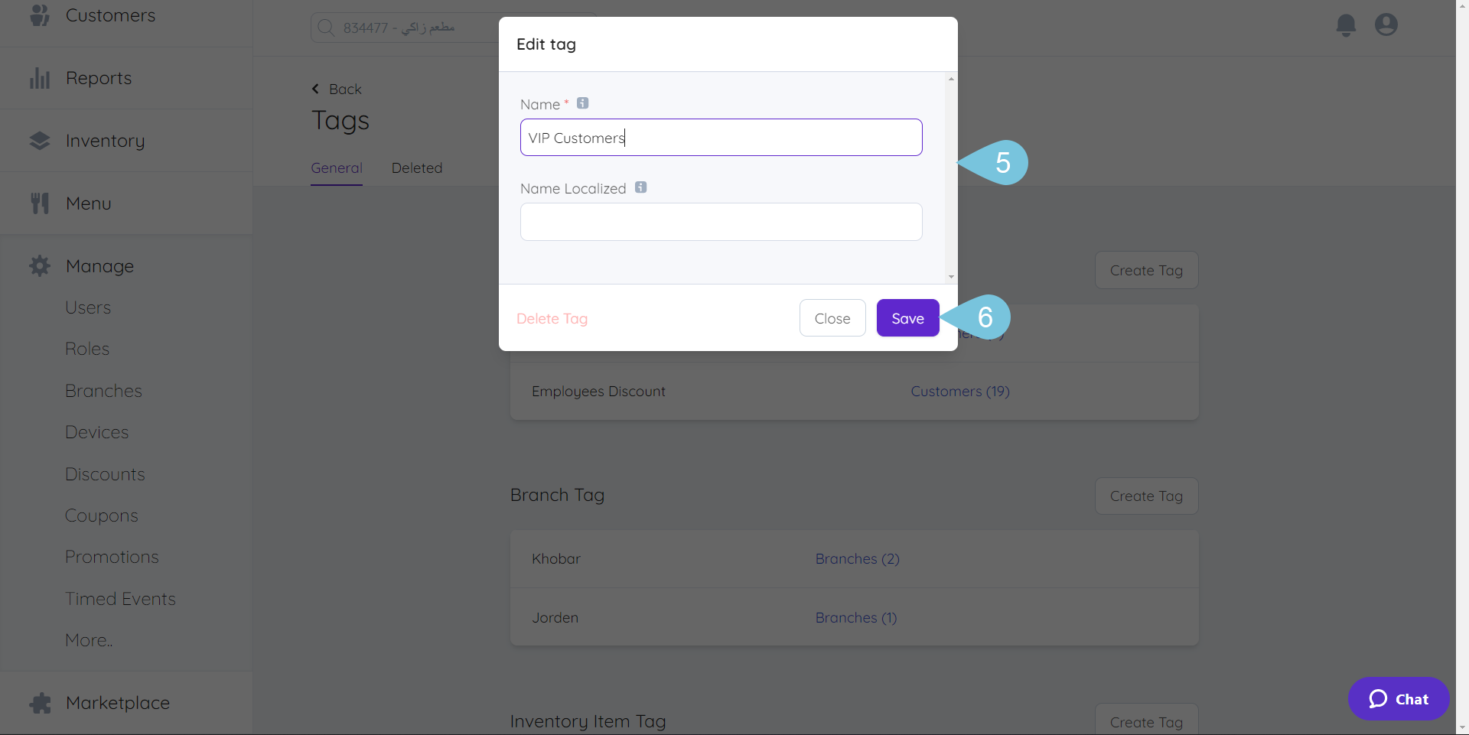Switch to the Deleted tab
Viewport: 1469px width, 735px height.
417,168
